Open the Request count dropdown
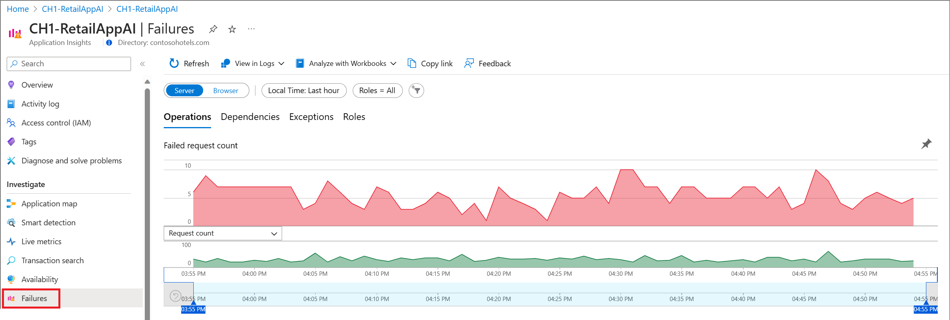 pyautogui.click(x=223, y=233)
